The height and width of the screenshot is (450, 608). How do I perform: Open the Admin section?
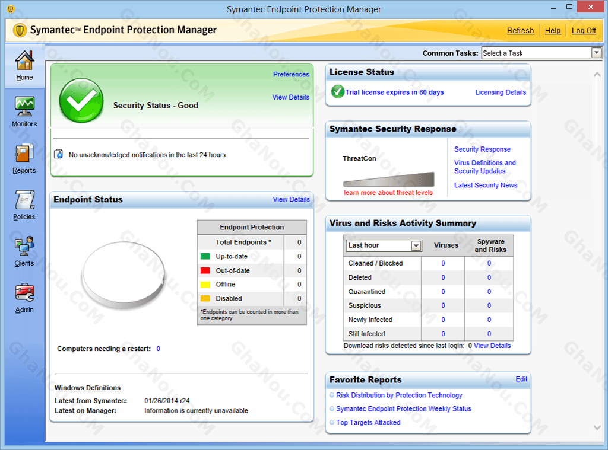[24, 298]
